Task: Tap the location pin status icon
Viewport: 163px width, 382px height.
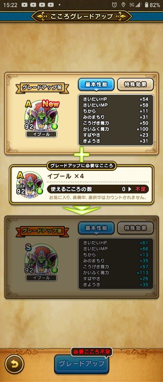Action: [x=123, y=5]
